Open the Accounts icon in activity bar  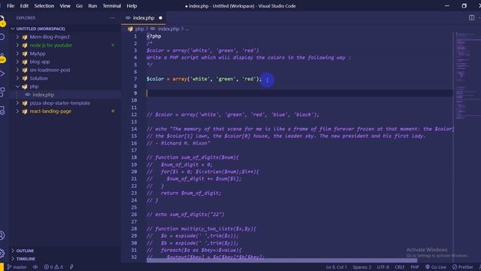pyautogui.click(x=2, y=236)
